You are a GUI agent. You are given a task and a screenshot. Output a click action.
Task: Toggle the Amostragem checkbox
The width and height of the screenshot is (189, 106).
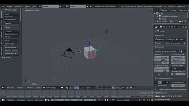pyautogui.click(x=156, y=86)
